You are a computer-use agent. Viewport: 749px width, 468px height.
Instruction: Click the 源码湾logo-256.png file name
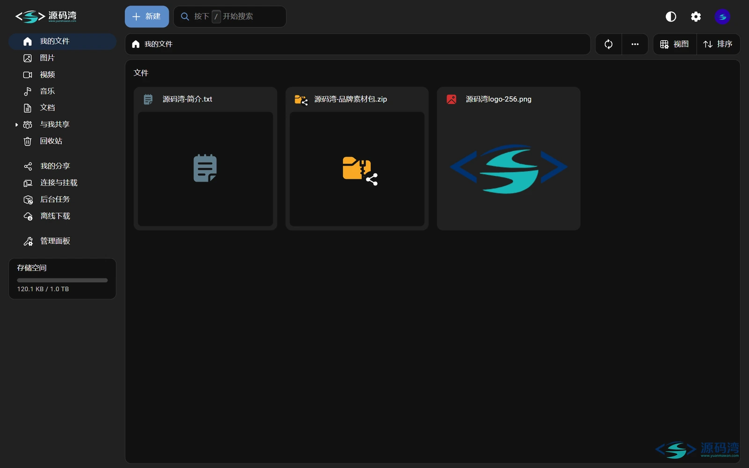(x=499, y=99)
